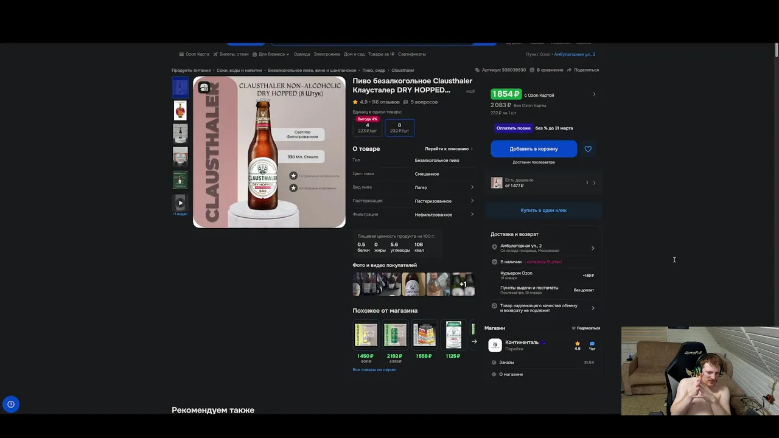Screen dimensions: 779x438
Task: Open the 116 отзывов reviews link
Action: click(x=386, y=102)
